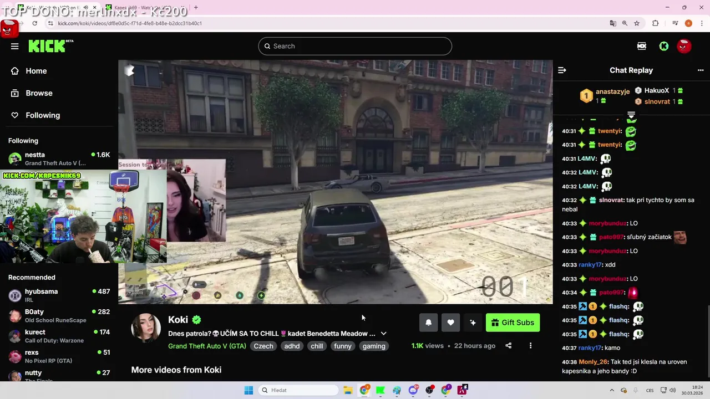Open the Home page from sidebar
This screenshot has width=710, height=399.
click(36, 71)
